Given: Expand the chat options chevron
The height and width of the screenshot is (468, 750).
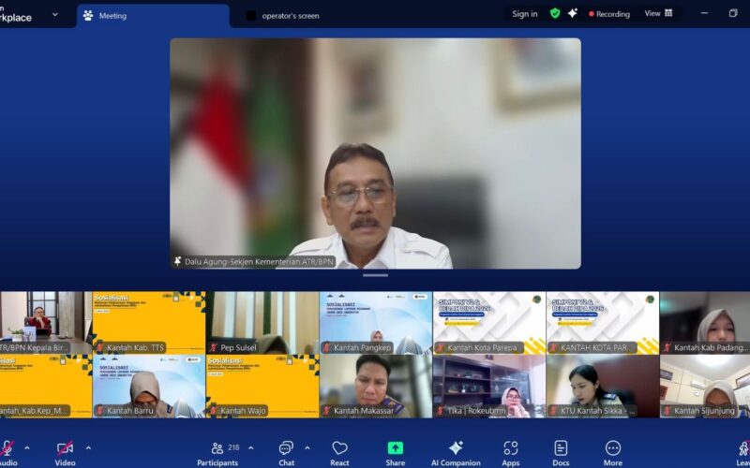Looking at the screenshot, I should point(307,447).
